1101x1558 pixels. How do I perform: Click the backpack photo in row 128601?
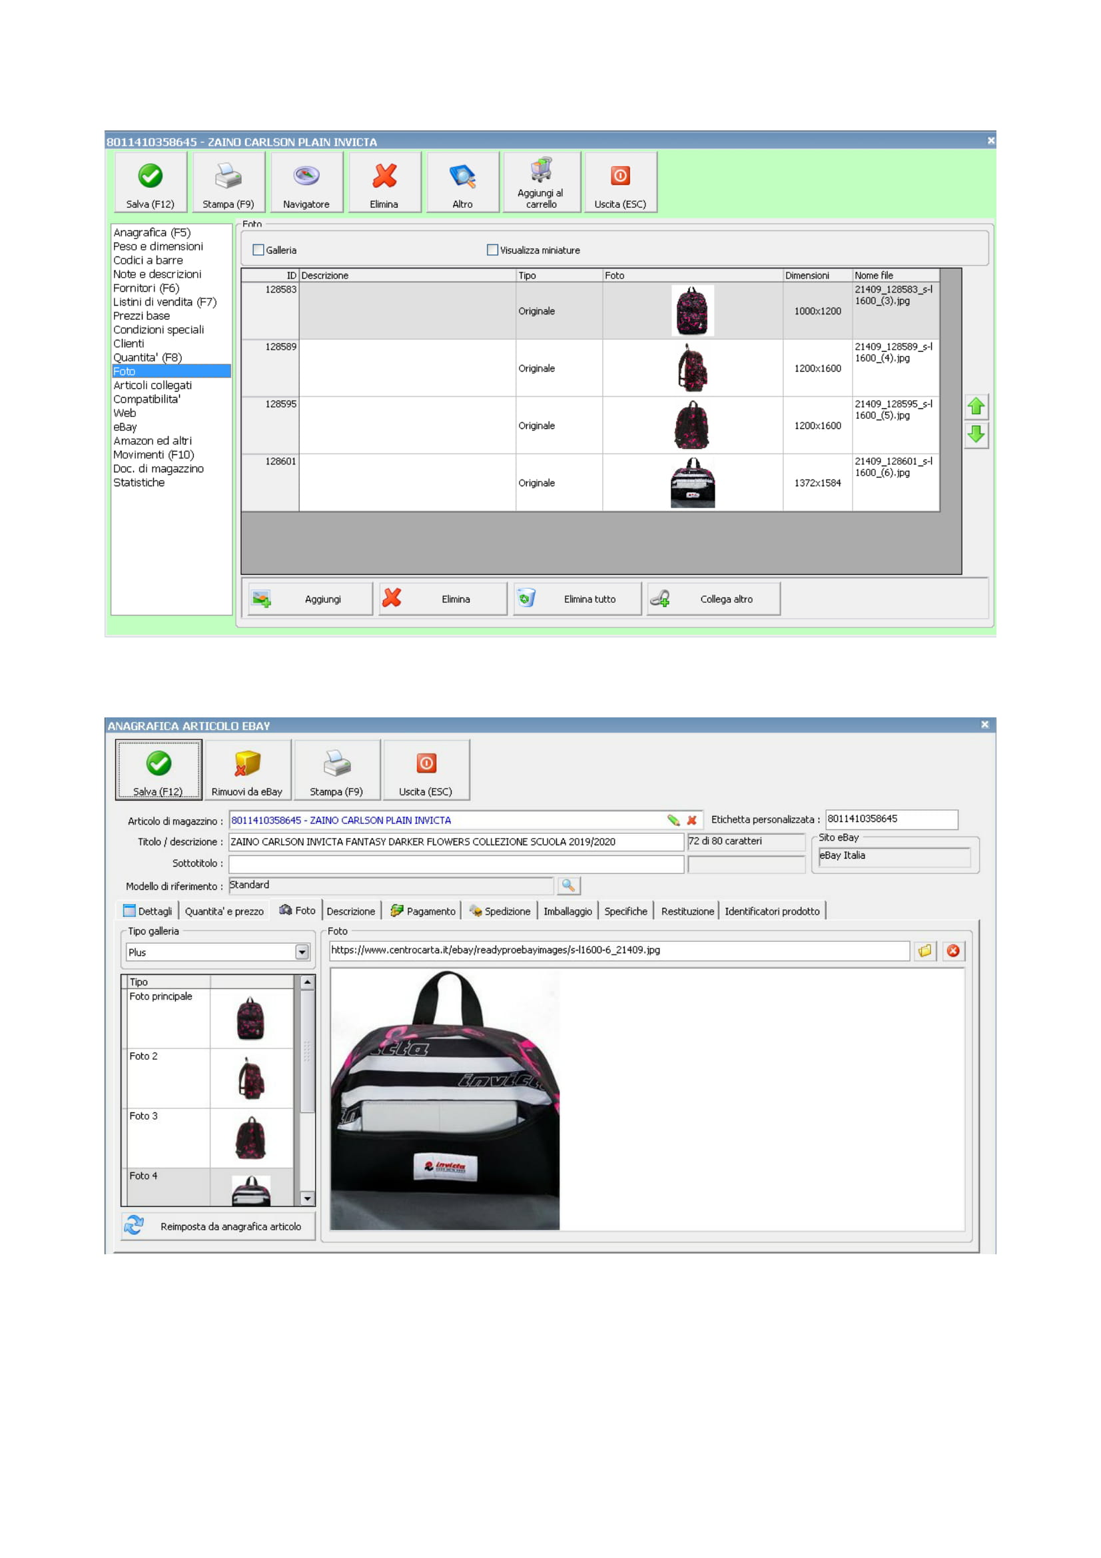692,482
